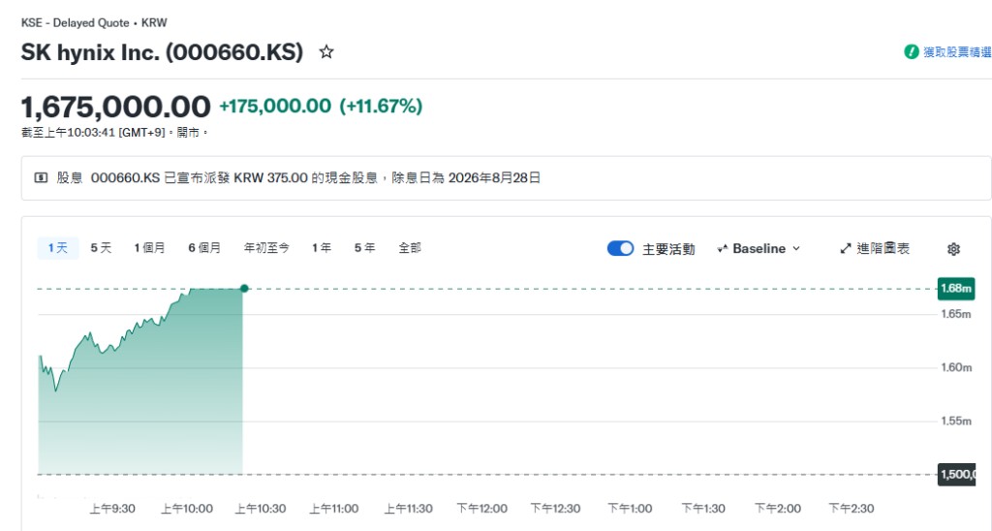The width and height of the screenshot is (992, 531).
Task: Click the +175,000.00 change value
Action: (275, 106)
